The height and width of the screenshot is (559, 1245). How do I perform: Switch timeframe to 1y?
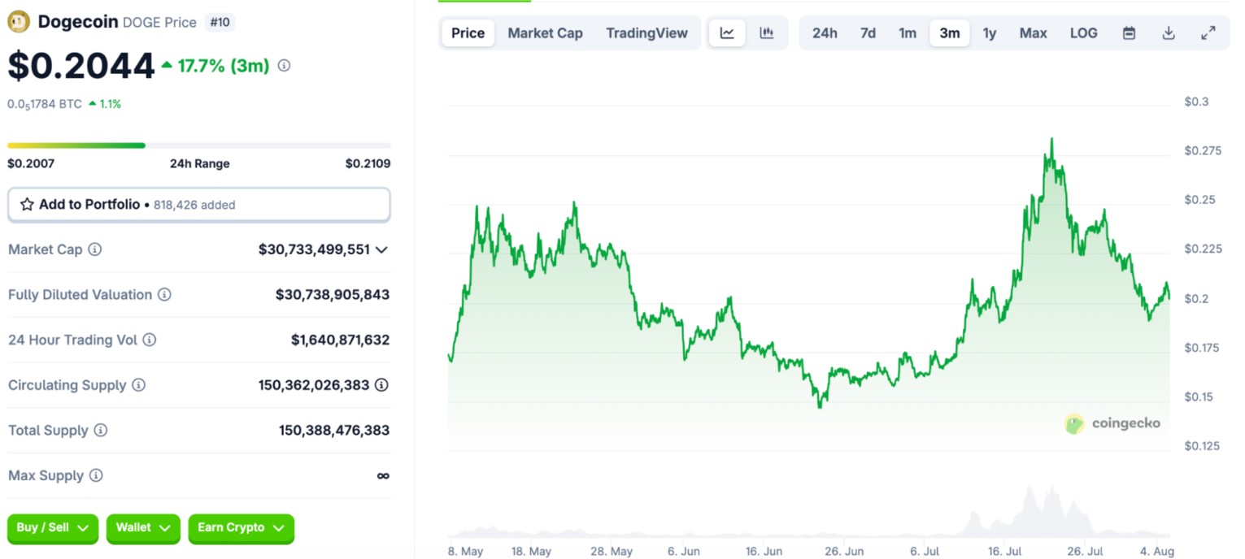click(990, 32)
